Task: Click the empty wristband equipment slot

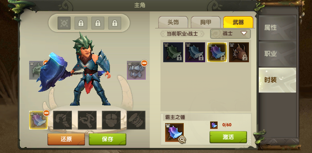Action: click(x=136, y=120)
